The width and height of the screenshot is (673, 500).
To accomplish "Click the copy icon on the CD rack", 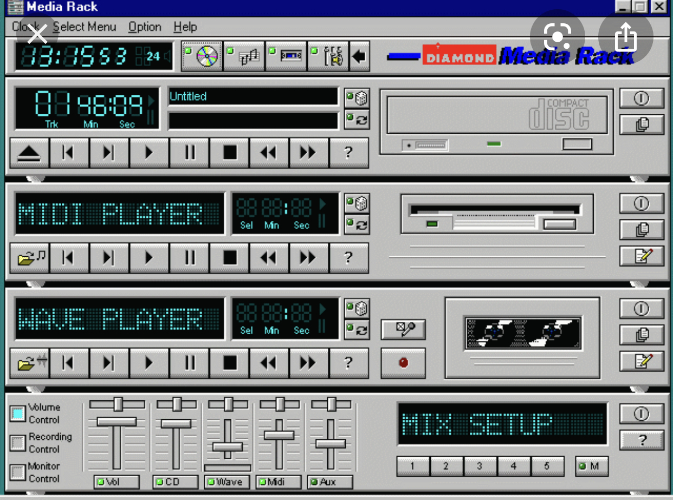I will pyautogui.click(x=642, y=124).
